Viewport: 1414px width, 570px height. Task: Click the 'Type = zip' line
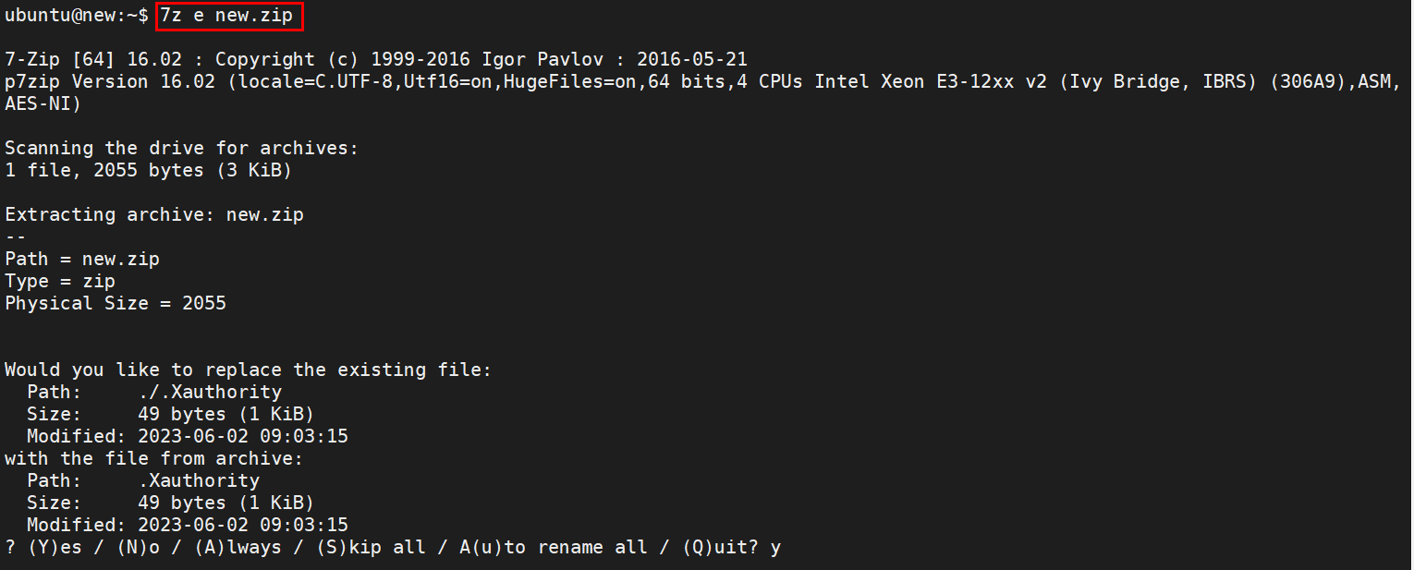pyautogui.click(x=60, y=281)
